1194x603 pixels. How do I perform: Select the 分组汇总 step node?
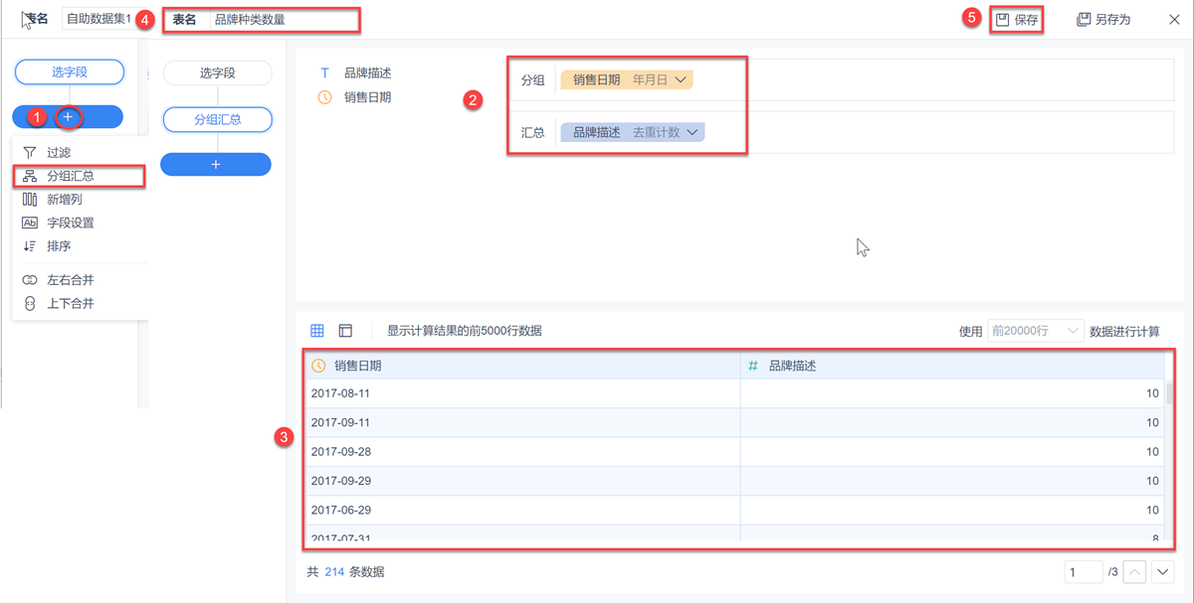coord(217,119)
